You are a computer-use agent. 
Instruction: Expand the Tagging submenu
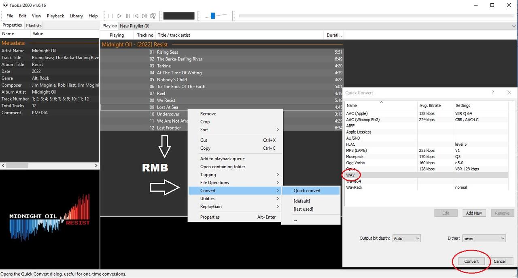pos(235,175)
